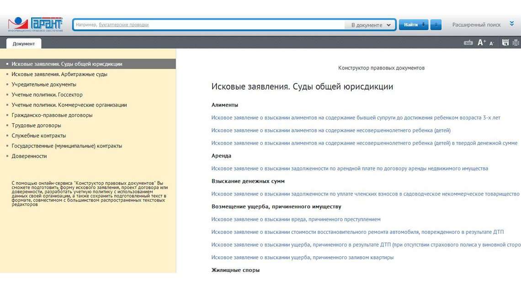This screenshot has height=292, width=521.
Task: Open "Служебные контракты"
Action: tap(38, 136)
